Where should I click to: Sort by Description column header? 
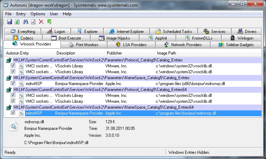[x=79, y=53]
